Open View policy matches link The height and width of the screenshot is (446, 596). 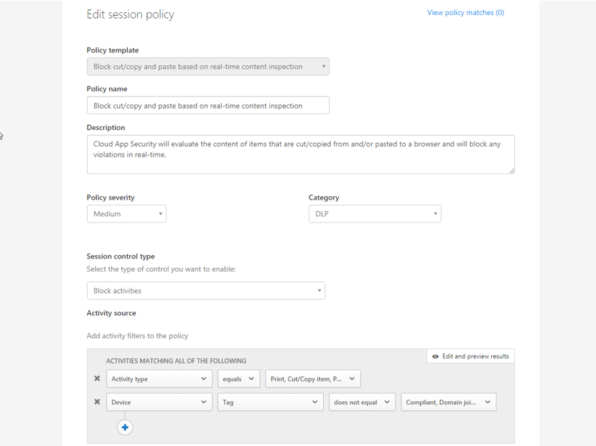coord(465,12)
